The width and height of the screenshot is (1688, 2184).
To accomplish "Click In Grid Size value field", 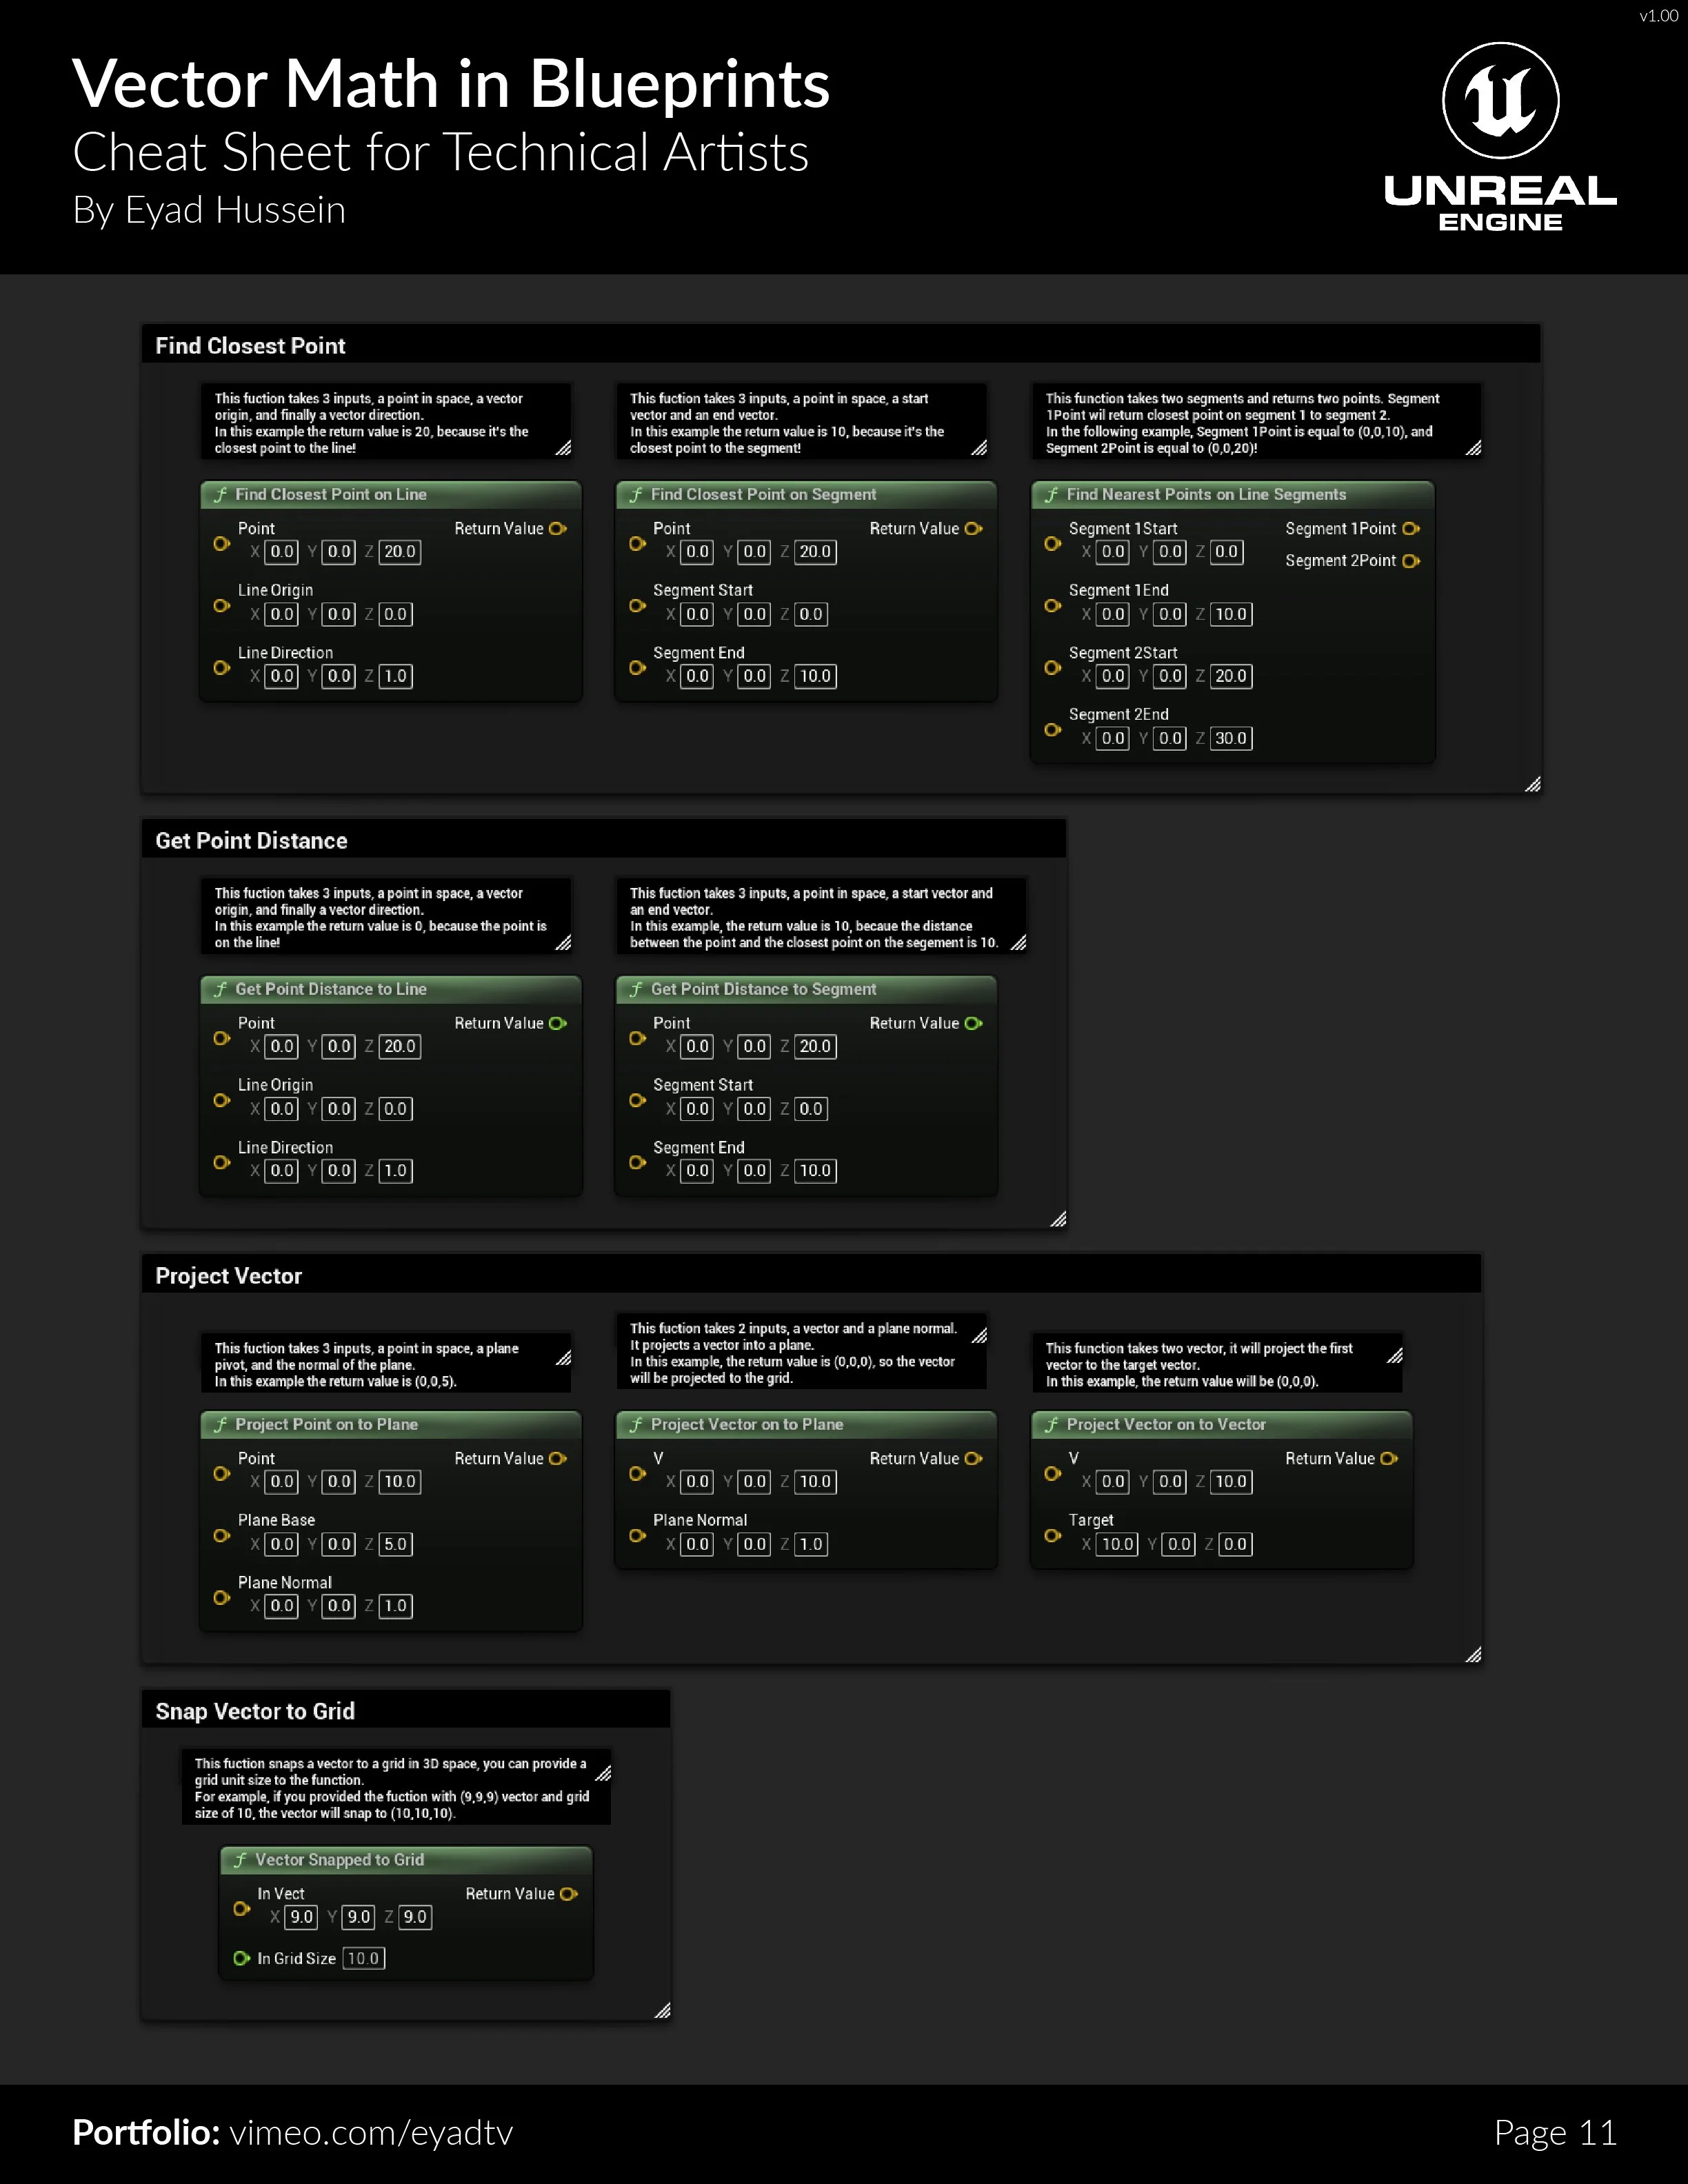I will [363, 1958].
